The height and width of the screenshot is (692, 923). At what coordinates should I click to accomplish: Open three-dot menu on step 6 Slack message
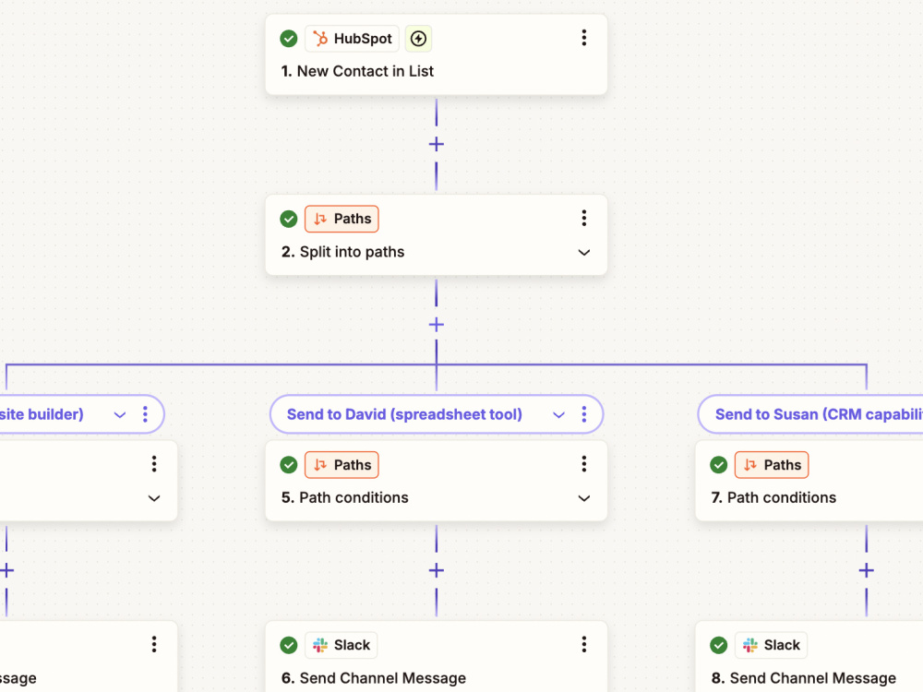pos(584,644)
